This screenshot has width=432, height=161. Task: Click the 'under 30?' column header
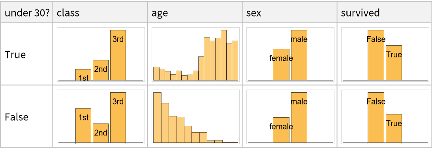27,13
